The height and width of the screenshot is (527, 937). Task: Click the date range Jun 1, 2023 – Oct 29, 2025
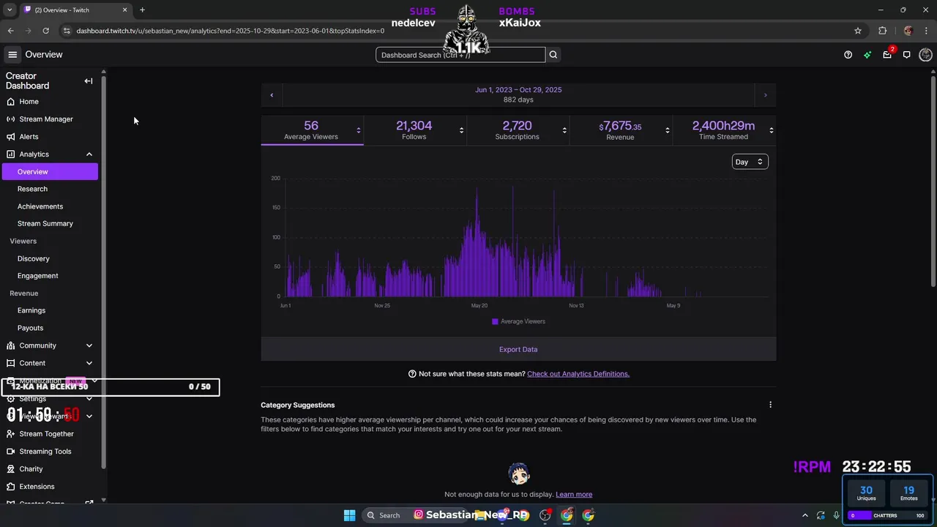click(518, 90)
